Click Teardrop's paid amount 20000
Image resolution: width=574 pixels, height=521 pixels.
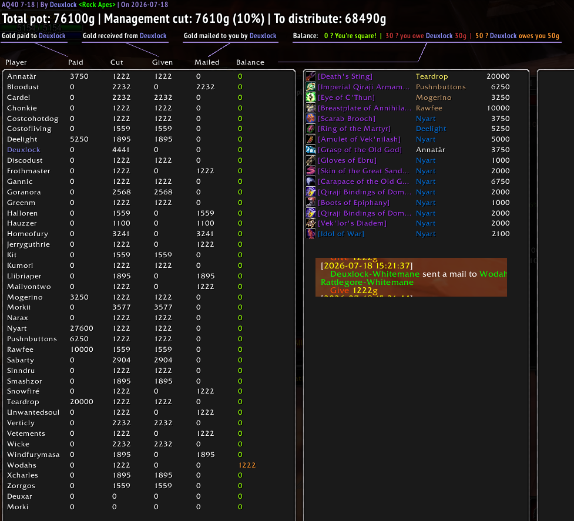click(81, 402)
